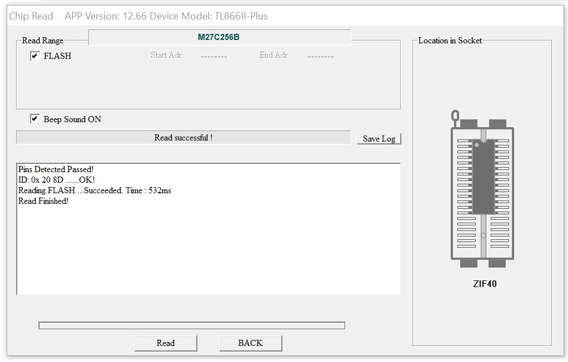Image resolution: width=568 pixels, height=362 pixels.
Task: Click the 'Pins Detected Passed!' log line
Action: pos(56,169)
